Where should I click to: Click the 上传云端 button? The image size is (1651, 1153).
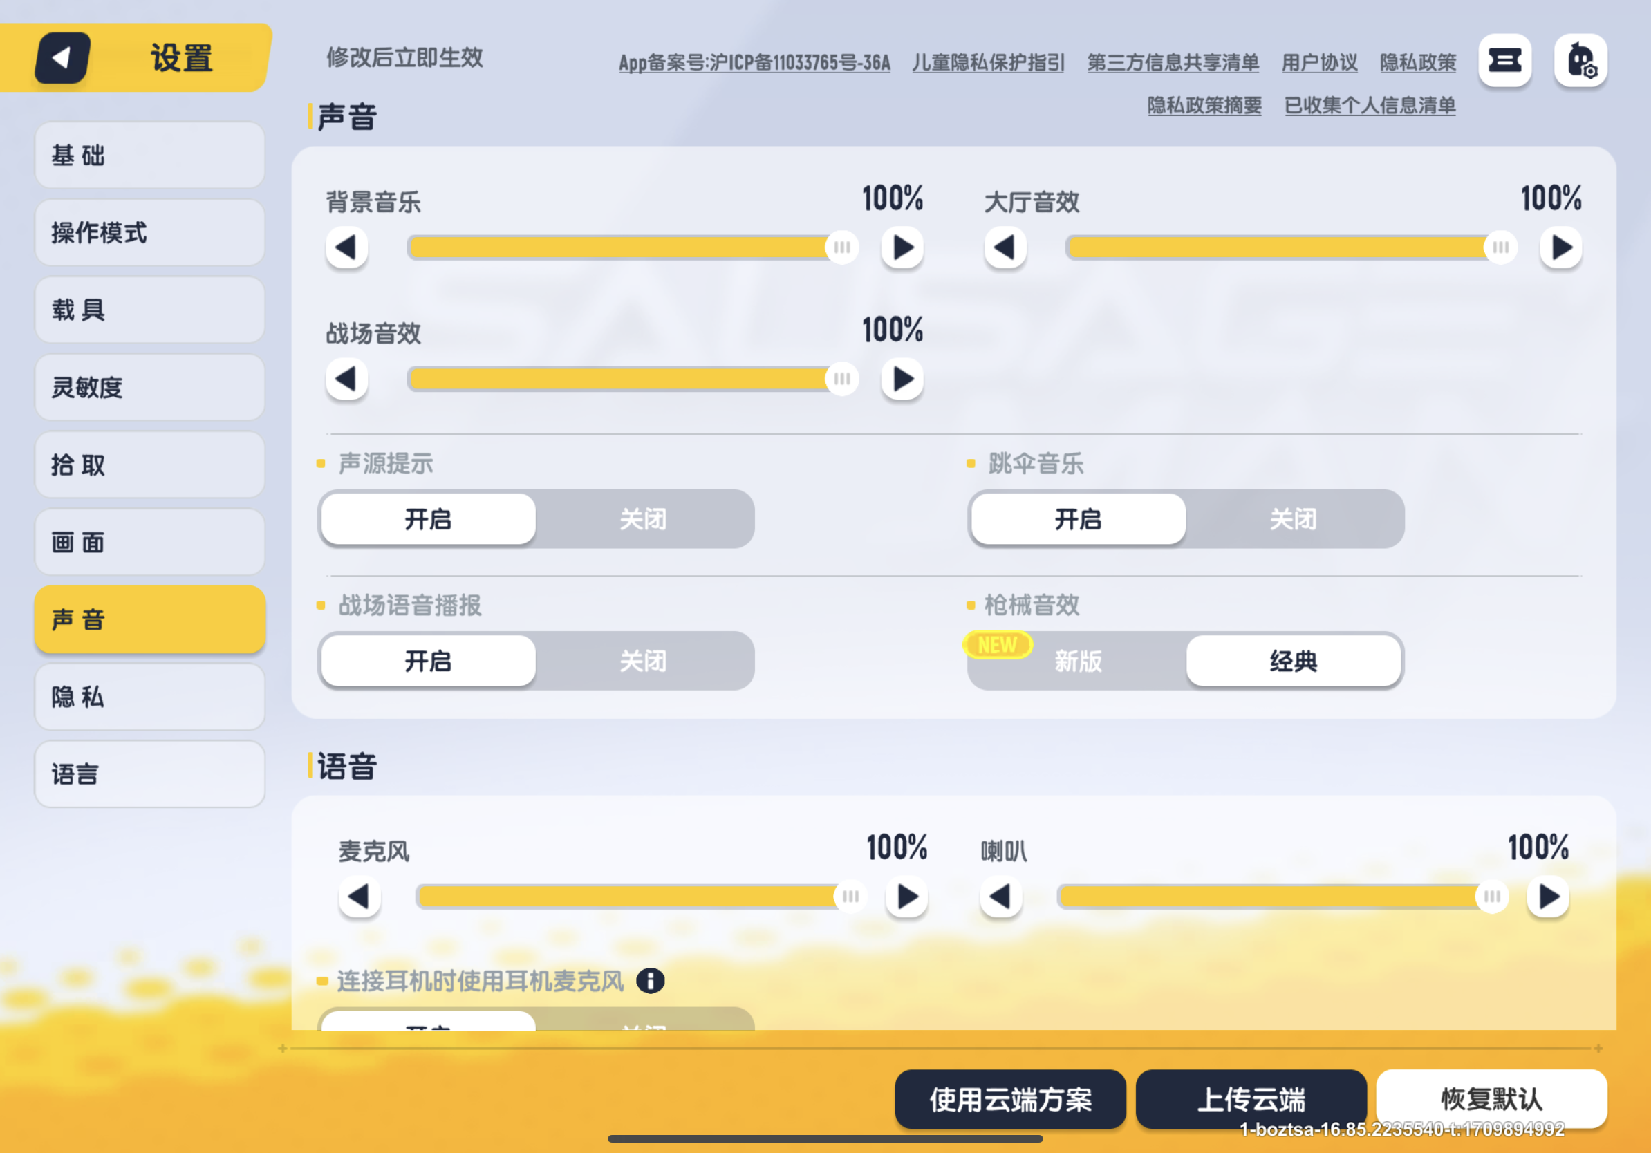coord(1251,1099)
